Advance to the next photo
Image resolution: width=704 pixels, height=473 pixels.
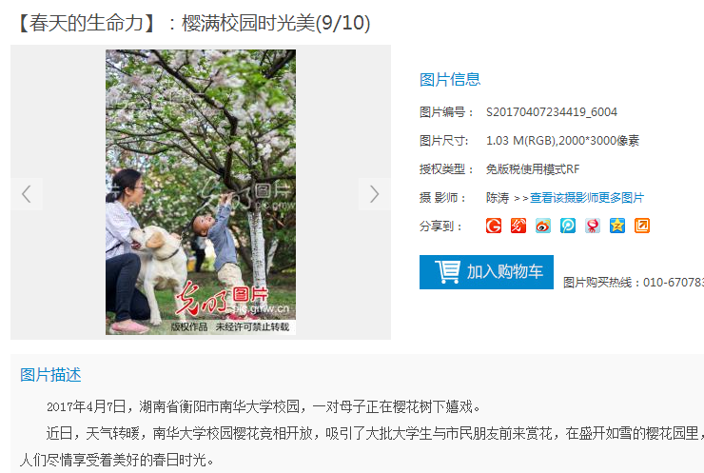[375, 194]
